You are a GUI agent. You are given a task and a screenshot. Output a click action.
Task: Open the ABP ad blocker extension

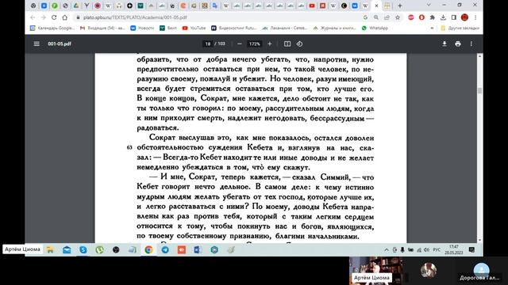tap(411, 17)
